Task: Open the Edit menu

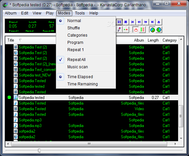Action: (x=24, y=13)
